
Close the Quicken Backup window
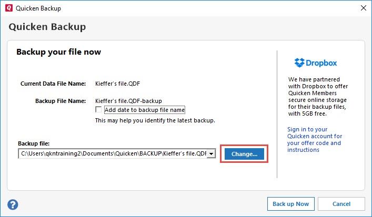[x=363, y=8]
